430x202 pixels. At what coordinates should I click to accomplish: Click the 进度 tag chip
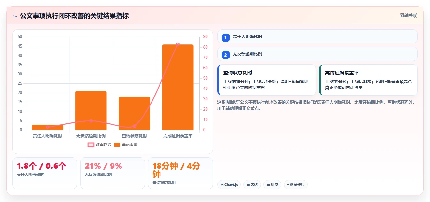click(x=272, y=185)
